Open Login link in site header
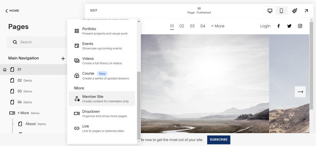Screen dimensions: 316x146 tap(265, 26)
